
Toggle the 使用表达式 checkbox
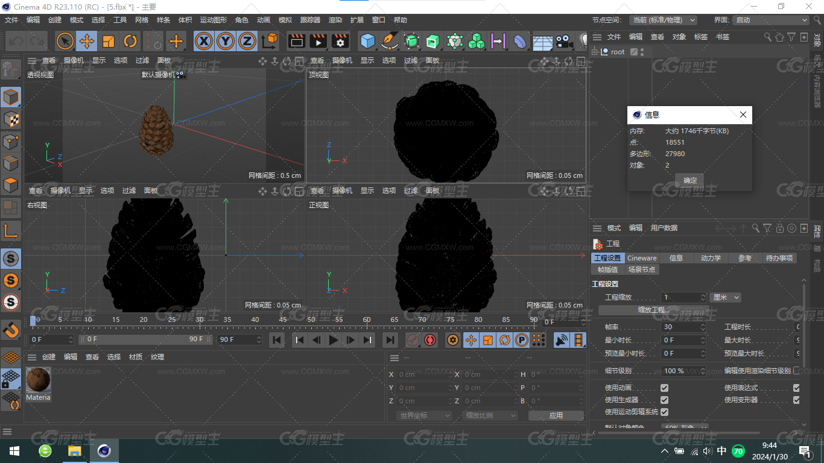coord(796,388)
